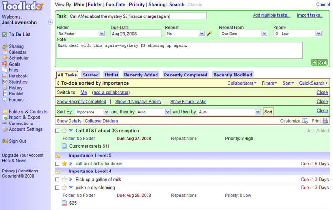Expand details of 'call aunt betty for dinner'
The image size is (333, 210).
71,164
